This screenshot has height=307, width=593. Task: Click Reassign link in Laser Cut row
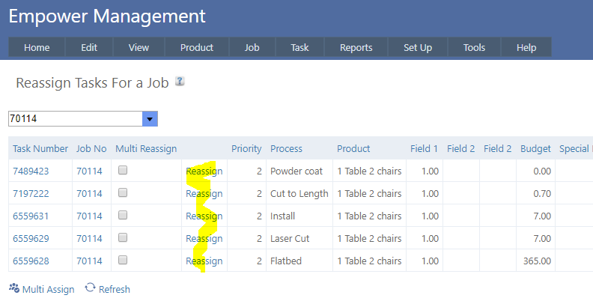tap(204, 239)
